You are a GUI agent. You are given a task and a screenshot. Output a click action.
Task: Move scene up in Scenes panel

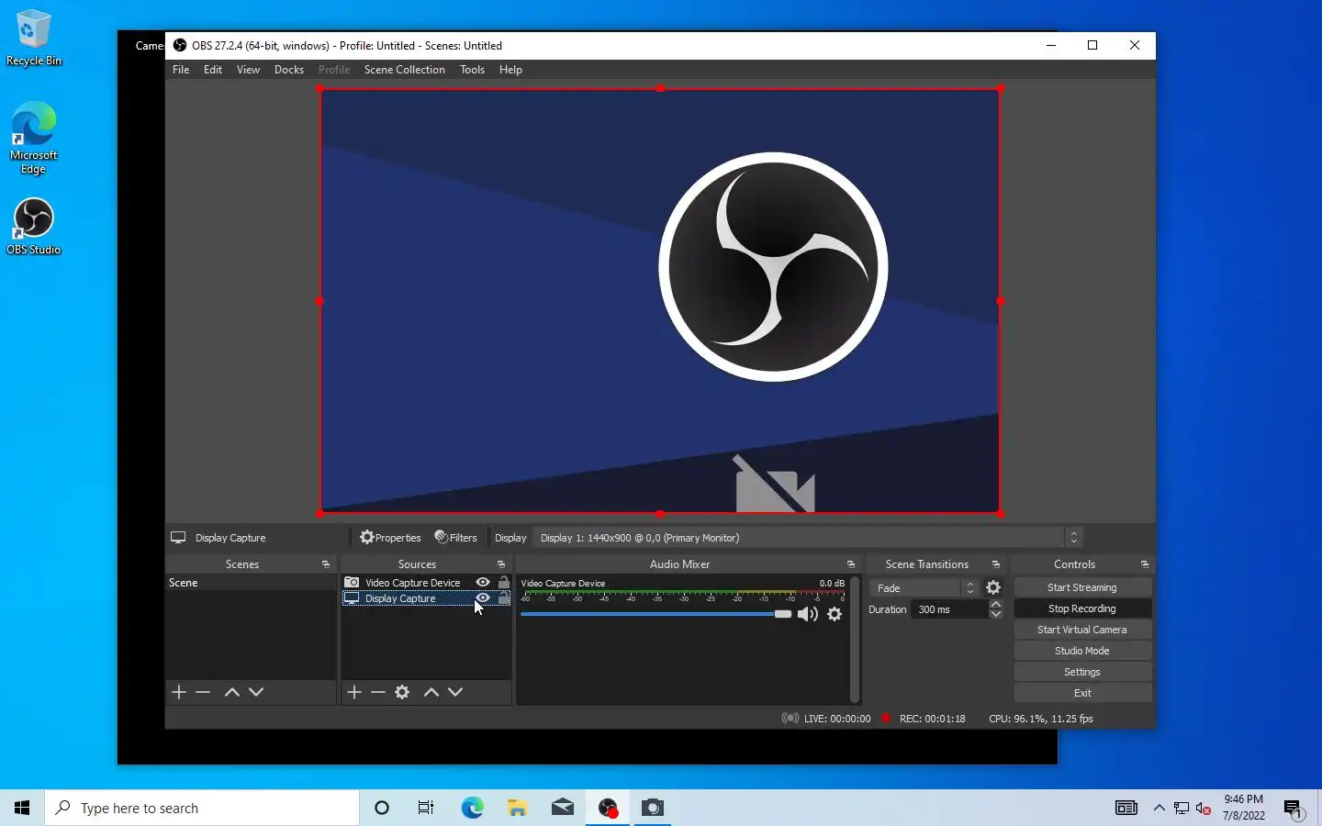click(232, 692)
